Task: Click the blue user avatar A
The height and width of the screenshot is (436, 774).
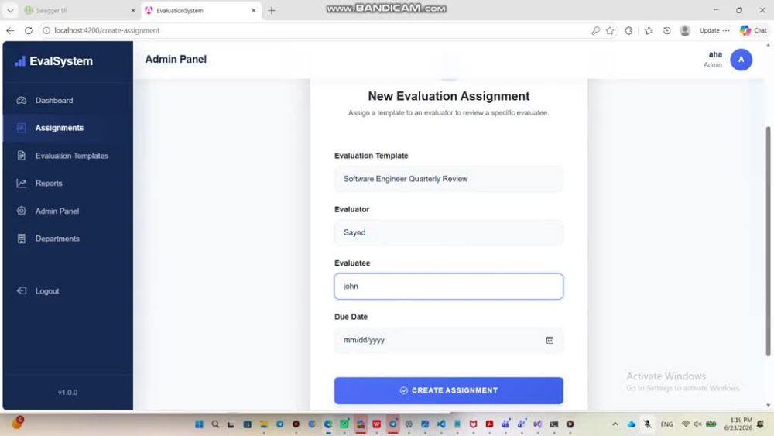Action: pyautogui.click(x=741, y=60)
